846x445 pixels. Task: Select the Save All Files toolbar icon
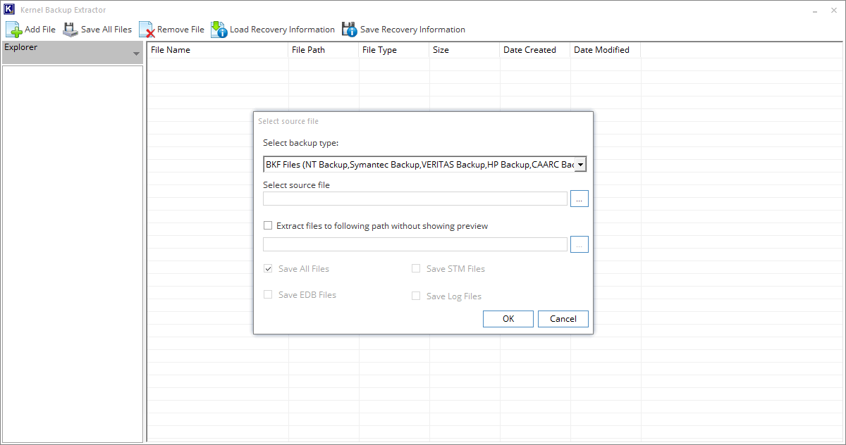[x=70, y=29]
